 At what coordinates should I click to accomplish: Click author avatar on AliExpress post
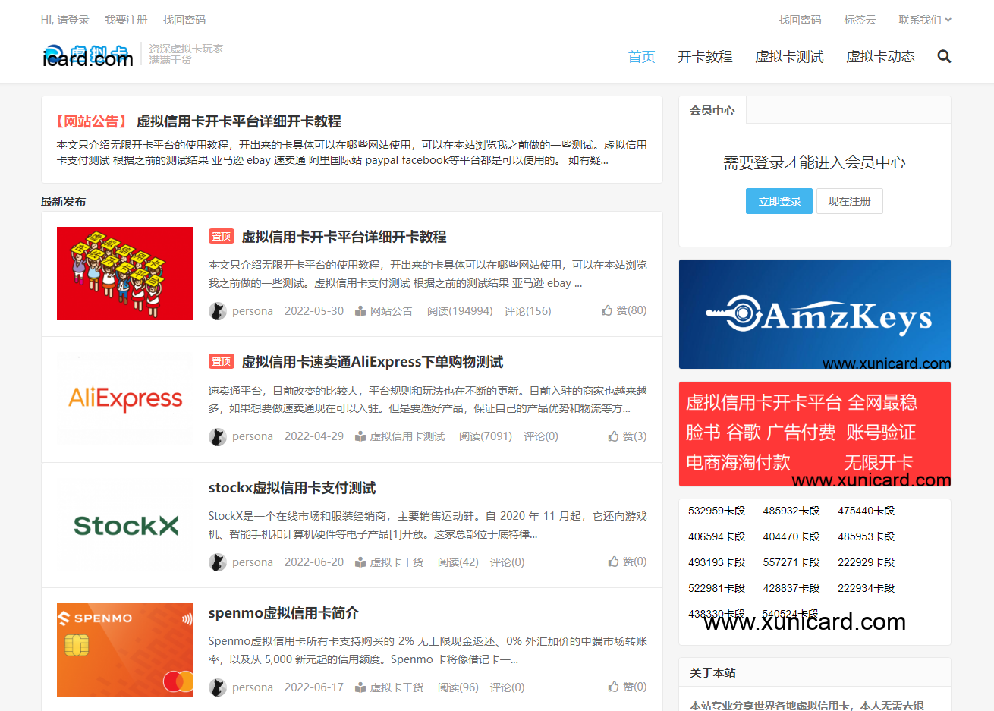218,436
